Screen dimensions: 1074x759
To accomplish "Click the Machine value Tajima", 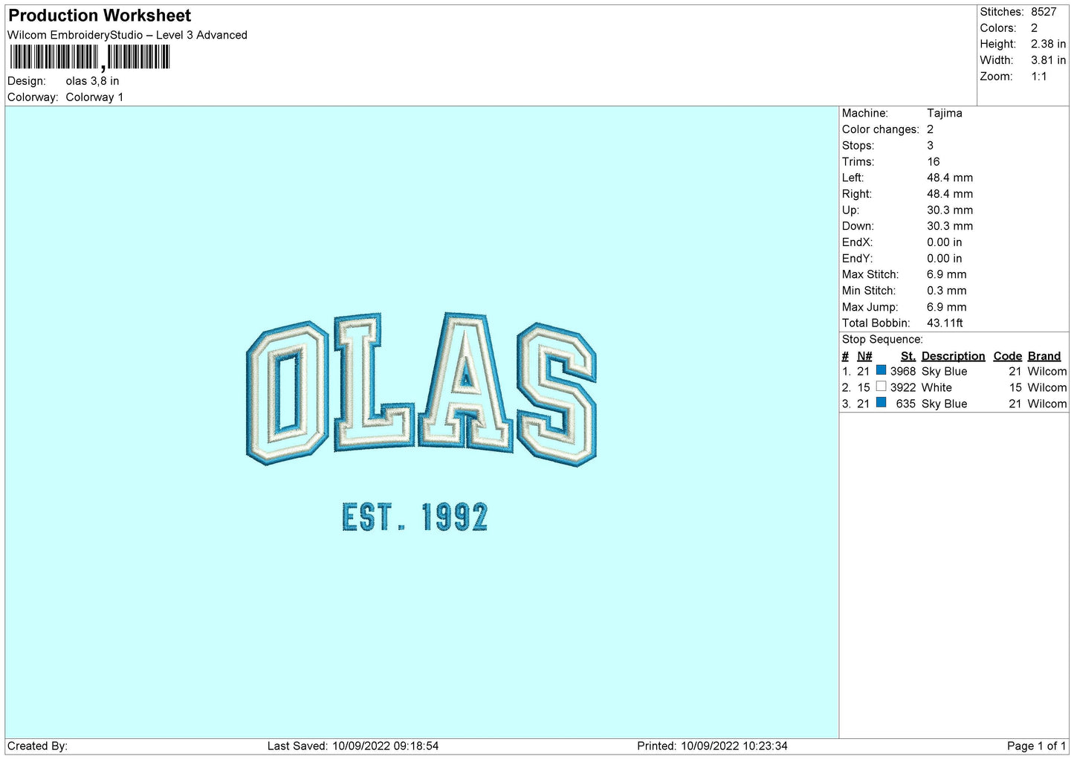I will pyautogui.click(x=944, y=113).
